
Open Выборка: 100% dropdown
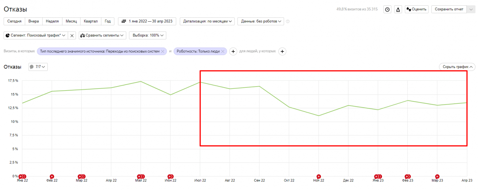[148, 36]
